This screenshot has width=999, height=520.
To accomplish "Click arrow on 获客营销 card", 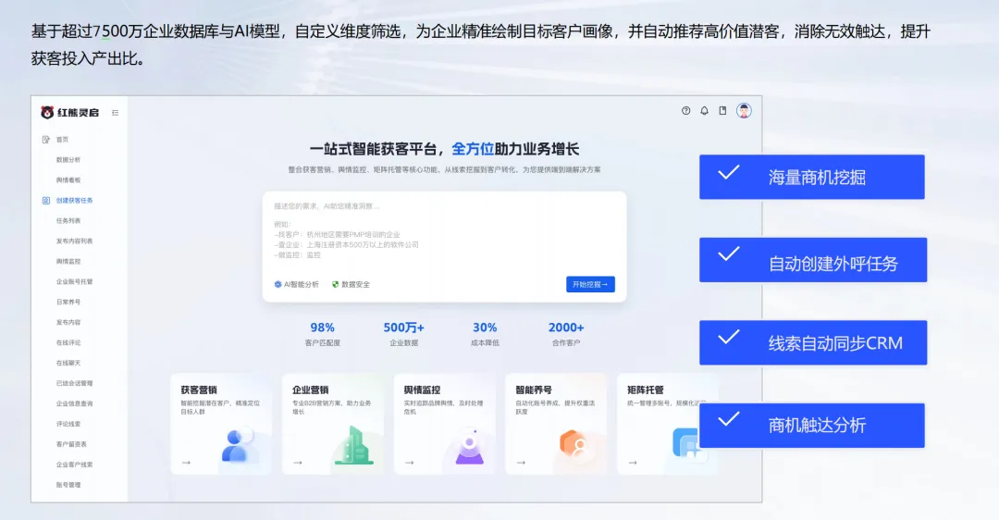I will (186, 463).
